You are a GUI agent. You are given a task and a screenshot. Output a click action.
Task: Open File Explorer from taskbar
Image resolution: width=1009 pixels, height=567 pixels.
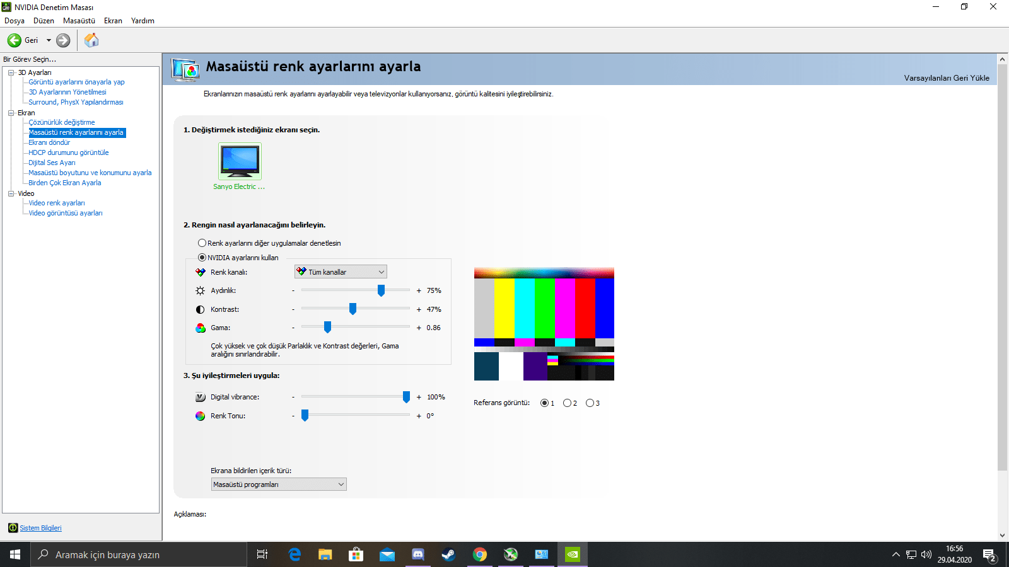(x=325, y=554)
